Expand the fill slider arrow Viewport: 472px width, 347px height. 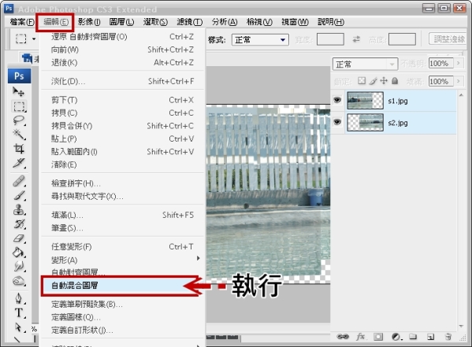tap(458, 81)
